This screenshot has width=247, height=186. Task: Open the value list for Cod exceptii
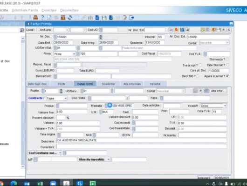pyautogui.click(x=134, y=123)
